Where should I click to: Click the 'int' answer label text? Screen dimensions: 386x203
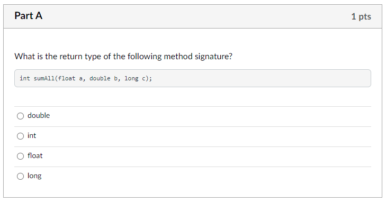click(32, 136)
